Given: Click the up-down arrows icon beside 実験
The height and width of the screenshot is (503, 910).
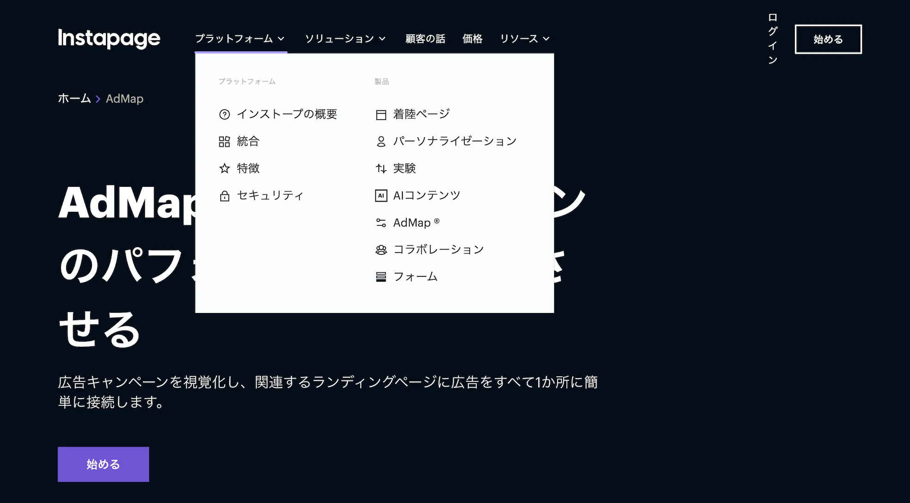Looking at the screenshot, I should (x=381, y=169).
